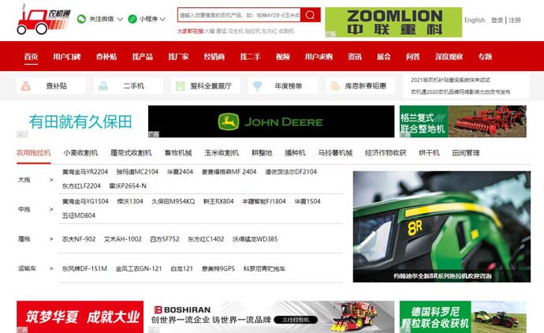Click the trophy icon beside 年度榜单
This screenshot has height=333, width=544.
[257, 86]
